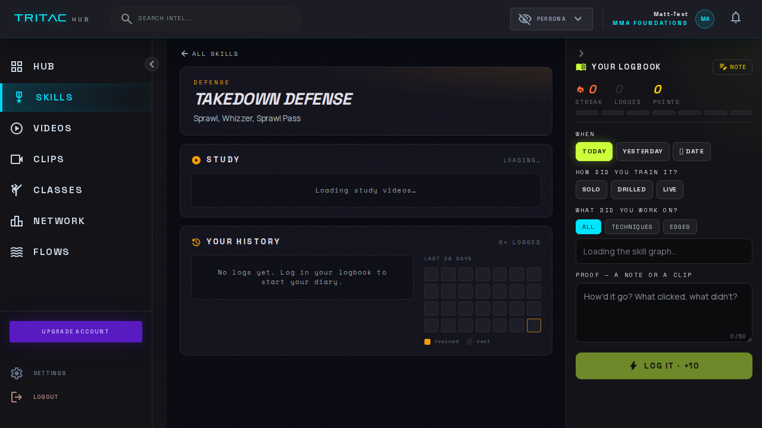The width and height of the screenshot is (762, 428).
Task: Click Takedown Defense title
Action: pyautogui.click(x=273, y=99)
